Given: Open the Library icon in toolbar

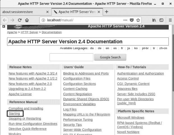Looking at the screenshot, I should [x=154, y=20].
